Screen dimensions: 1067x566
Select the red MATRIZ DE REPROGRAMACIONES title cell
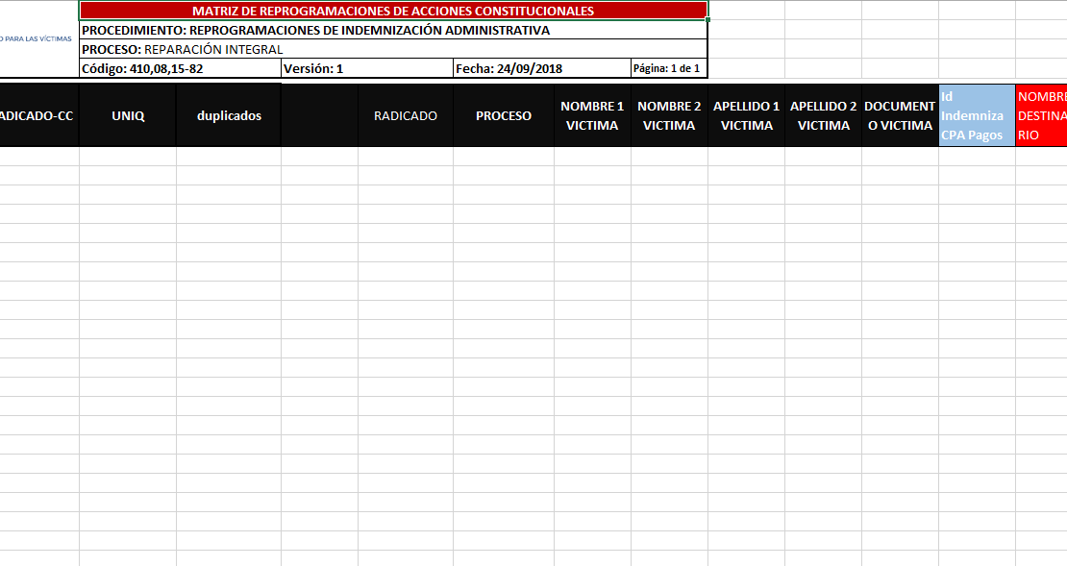393,12
